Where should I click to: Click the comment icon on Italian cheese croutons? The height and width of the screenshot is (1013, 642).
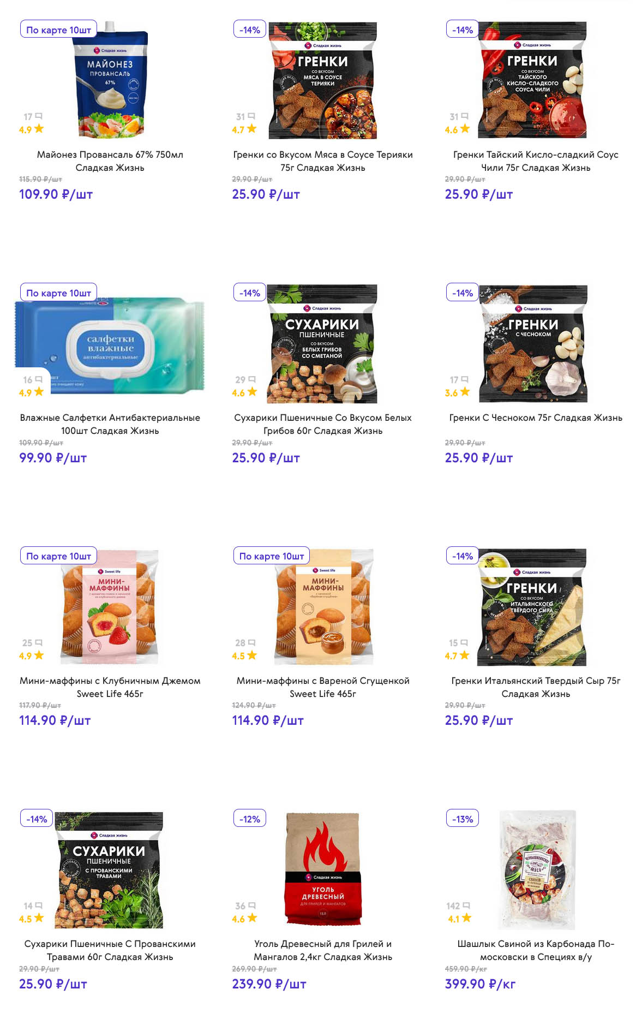[x=464, y=642]
